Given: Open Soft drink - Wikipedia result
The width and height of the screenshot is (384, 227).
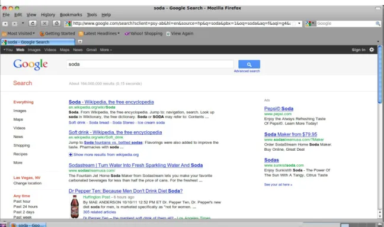Looking at the screenshot, I should pos(115,132).
